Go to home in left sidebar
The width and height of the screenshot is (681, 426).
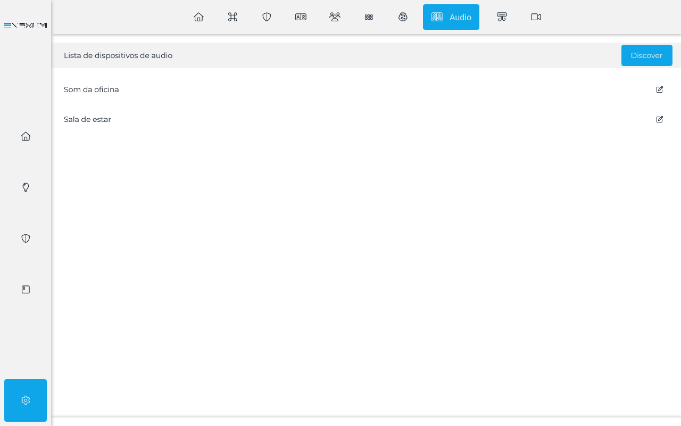click(x=26, y=136)
